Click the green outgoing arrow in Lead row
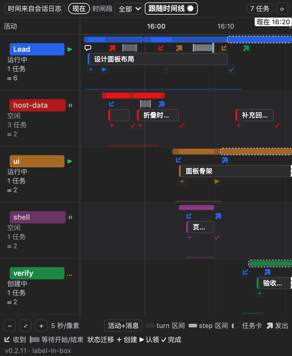Screen dimensions: 292x356 pyautogui.click(x=246, y=48)
